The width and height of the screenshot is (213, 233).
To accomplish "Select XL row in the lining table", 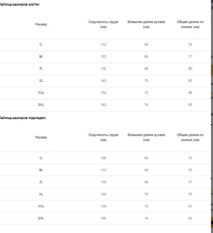I will pyautogui.click(x=104, y=194).
